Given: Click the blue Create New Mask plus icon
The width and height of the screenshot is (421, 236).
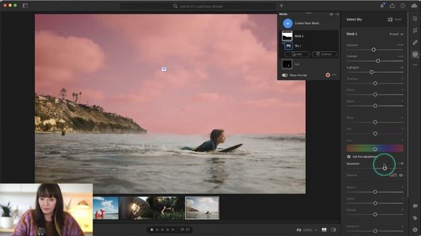Looking at the screenshot, I should coord(287,24).
